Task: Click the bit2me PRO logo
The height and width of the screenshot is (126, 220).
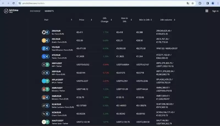Action: 11,11
